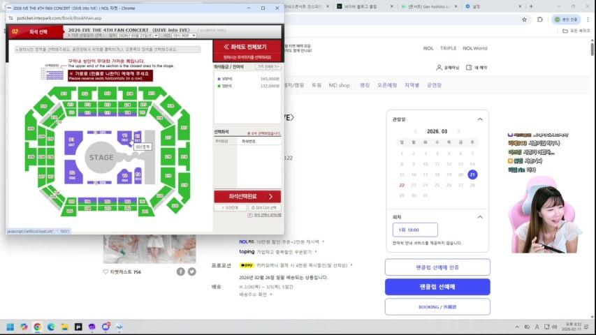Viewport: 596px width, 335px height.
Task: Click the popup window address bar
Action: click(145, 18)
